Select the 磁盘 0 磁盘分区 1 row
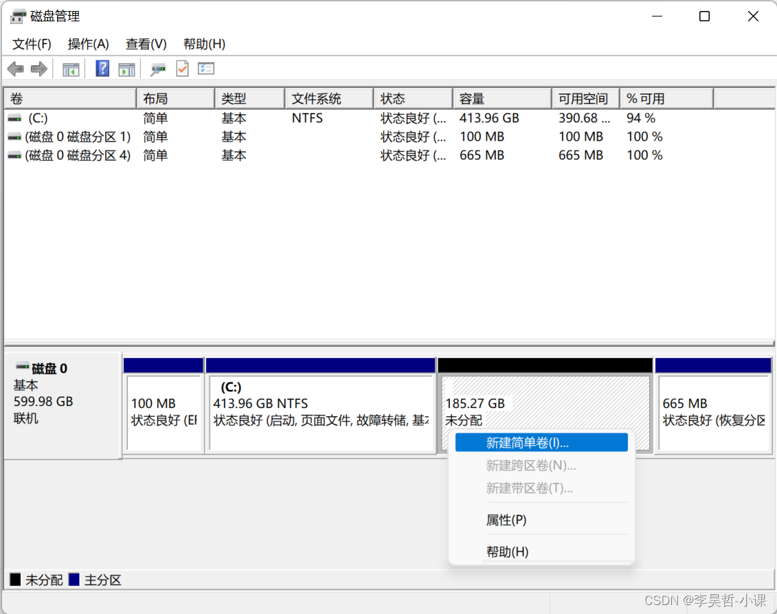The width and height of the screenshot is (777, 614). (x=359, y=137)
